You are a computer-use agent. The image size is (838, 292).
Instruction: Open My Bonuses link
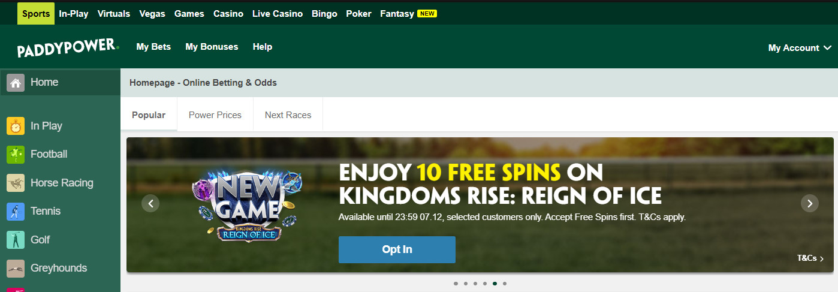212,47
